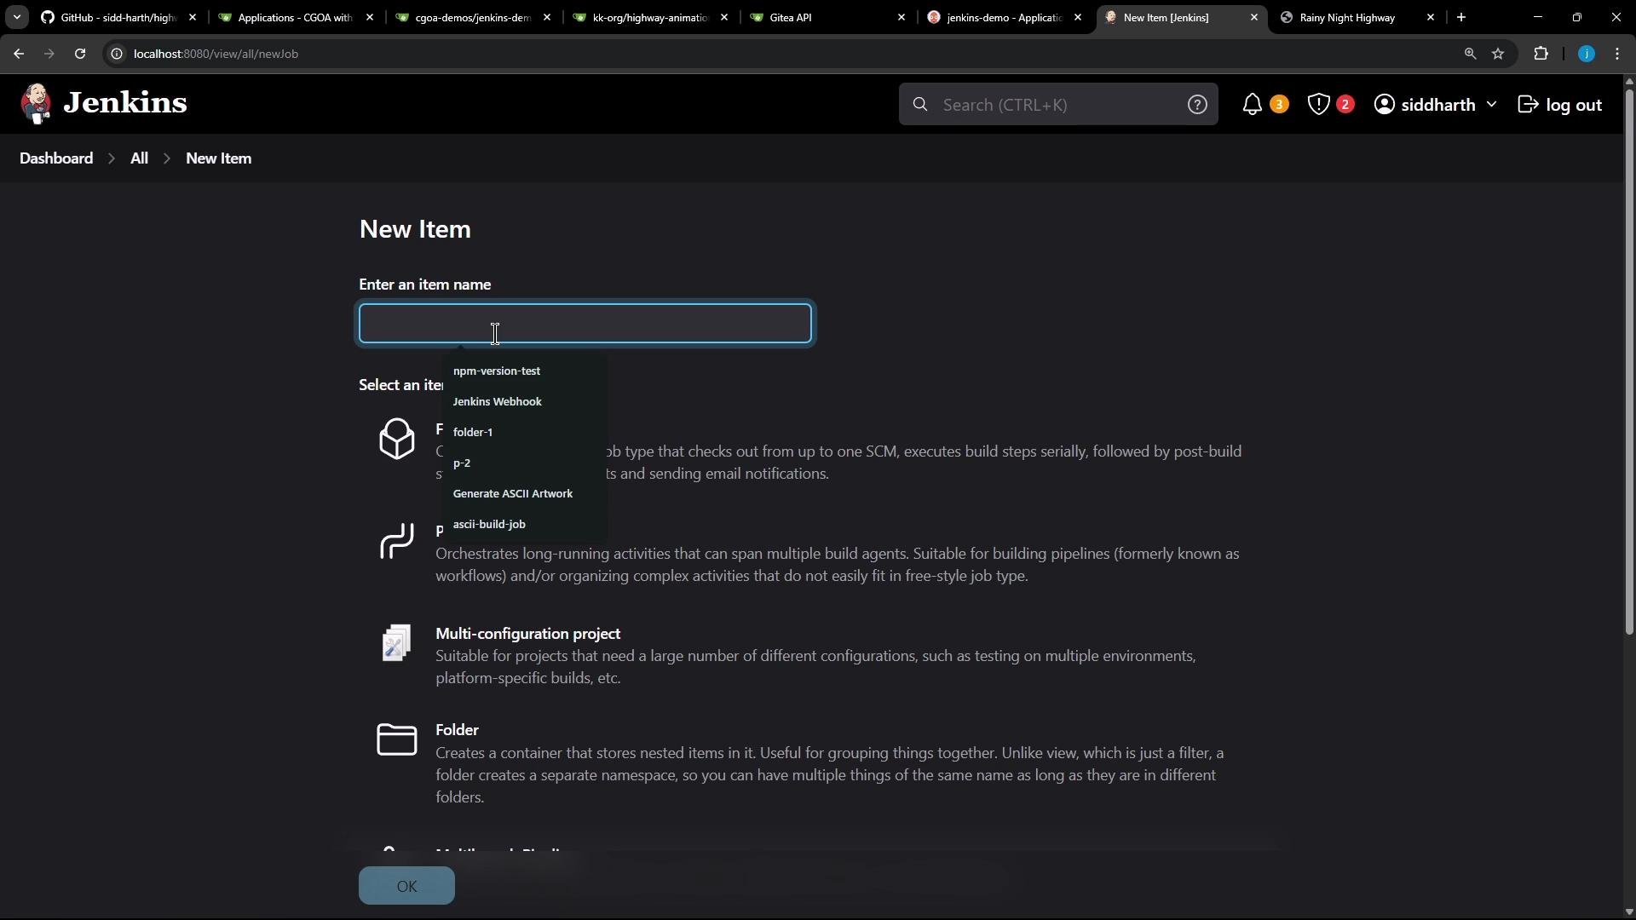
Task: Switch to the cgoa-demos/jenkins-demo tab
Action: [x=472, y=17]
